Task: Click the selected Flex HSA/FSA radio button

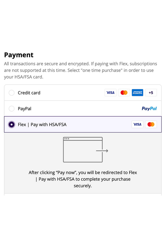Action: [12, 124]
